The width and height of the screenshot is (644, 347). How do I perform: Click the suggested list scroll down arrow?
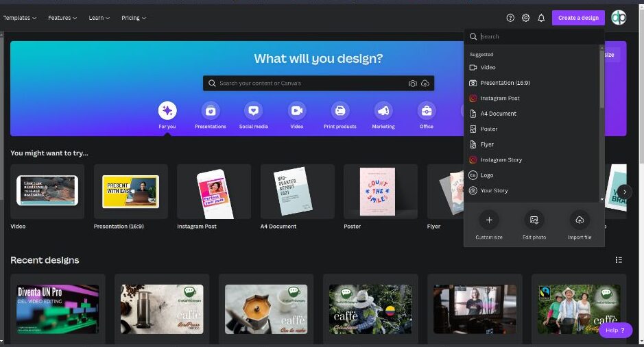(601, 200)
